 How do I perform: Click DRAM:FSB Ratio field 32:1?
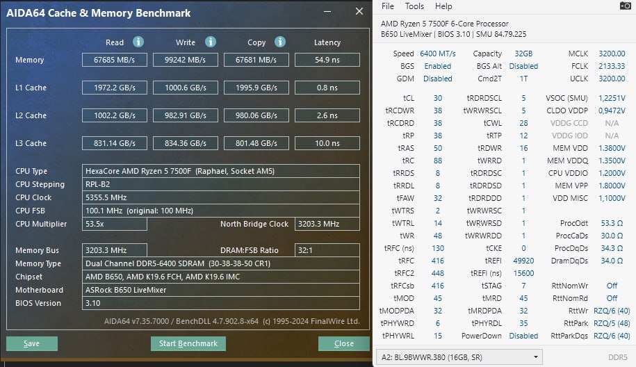pyautogui.click(x=327, y=250)
